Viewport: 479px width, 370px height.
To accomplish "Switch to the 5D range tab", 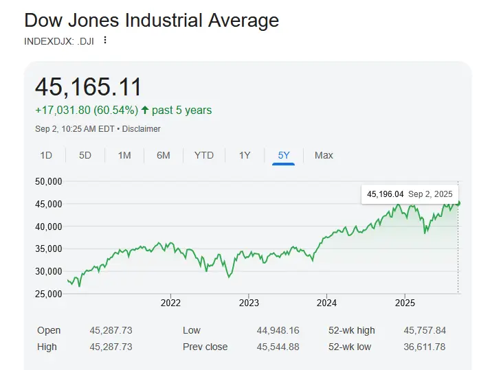I will [x=85, y=155].
